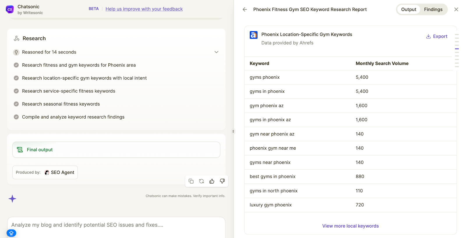Image resolution: width=466 pixels, height=238 pixels.
Task: Give a thumbs down to the response
Action: point(222,181)
